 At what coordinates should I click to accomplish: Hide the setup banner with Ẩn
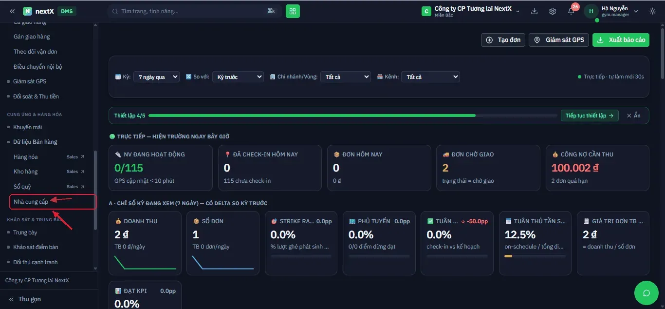click(633, 116)
